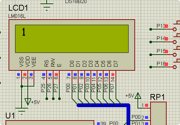Select the P27 wire label on E pin

pos(56,88)
